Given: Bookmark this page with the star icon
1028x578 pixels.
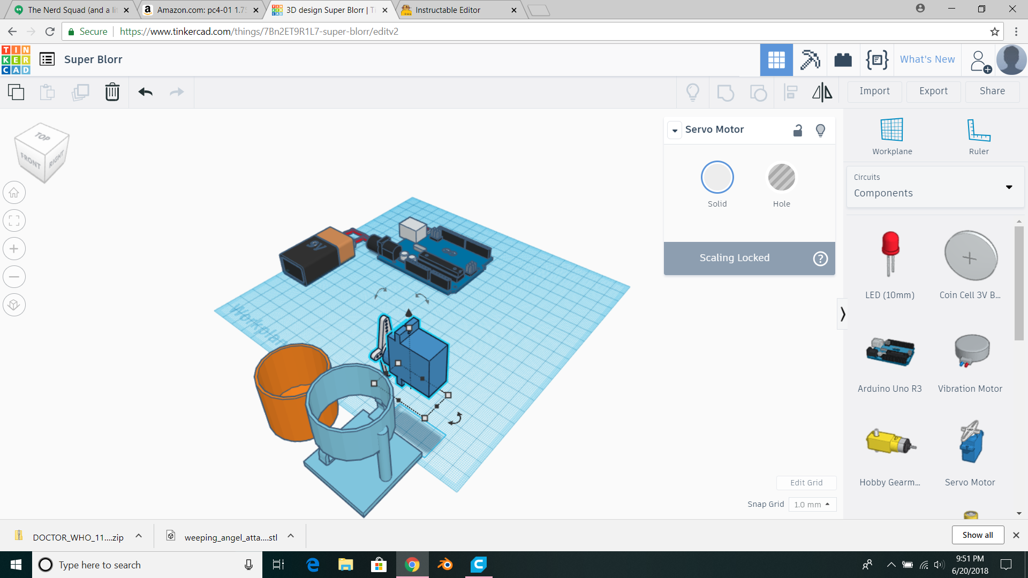Looking at the screenshot, I should point(995,32).
